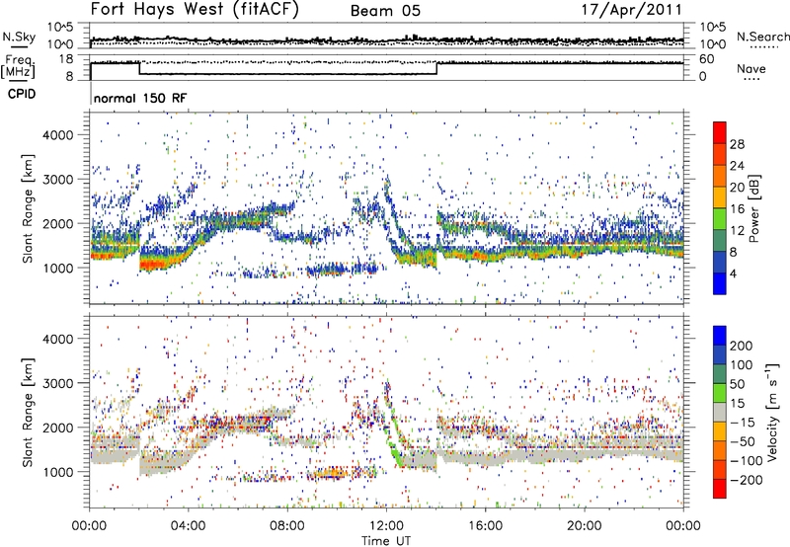Click the '08:00' time tick label
This screenshot has height=547, width=790.
pyautogui.click(x=287, y=526)
